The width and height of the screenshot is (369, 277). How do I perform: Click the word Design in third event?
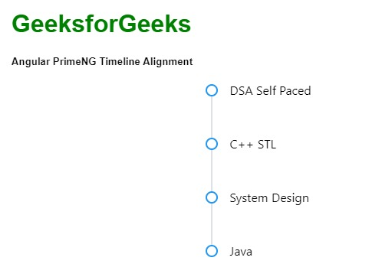point(290,199)
